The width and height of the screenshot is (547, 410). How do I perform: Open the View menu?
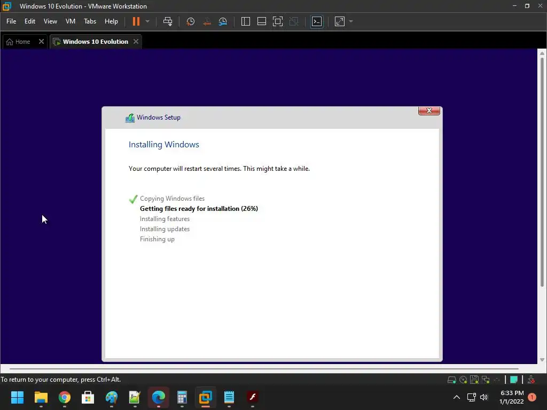[x=50, y=21]
